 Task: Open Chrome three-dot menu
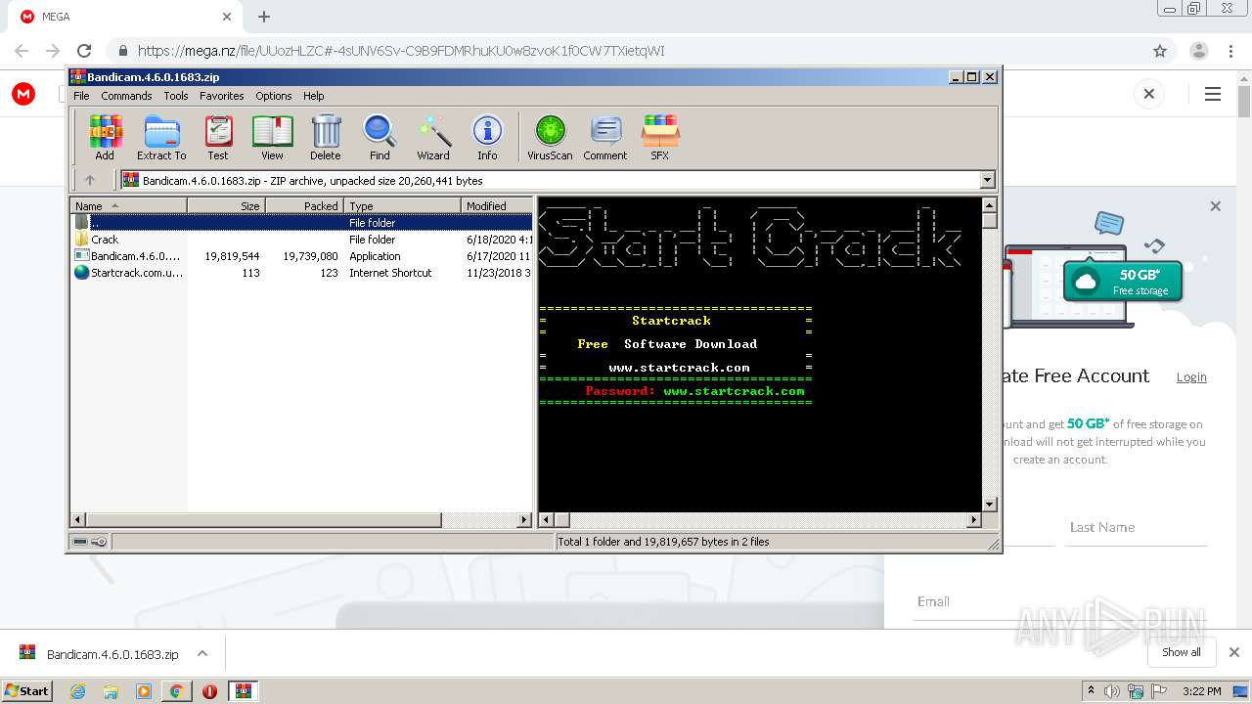(1230, 51)
